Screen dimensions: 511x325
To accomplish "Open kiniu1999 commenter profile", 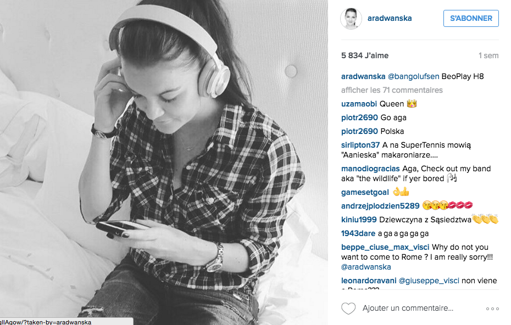I will click(359, 220).
